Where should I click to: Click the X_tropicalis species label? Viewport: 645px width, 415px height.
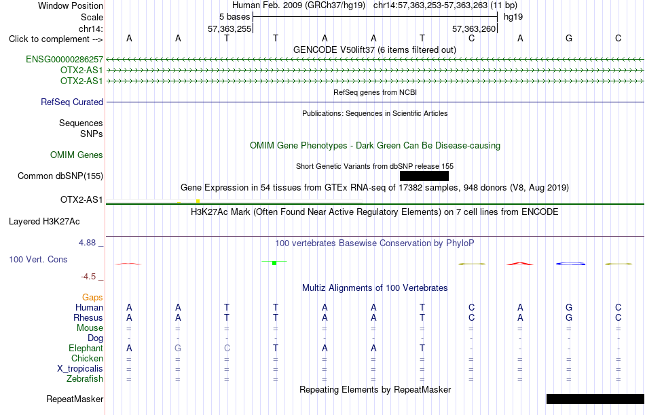point(80,369)
